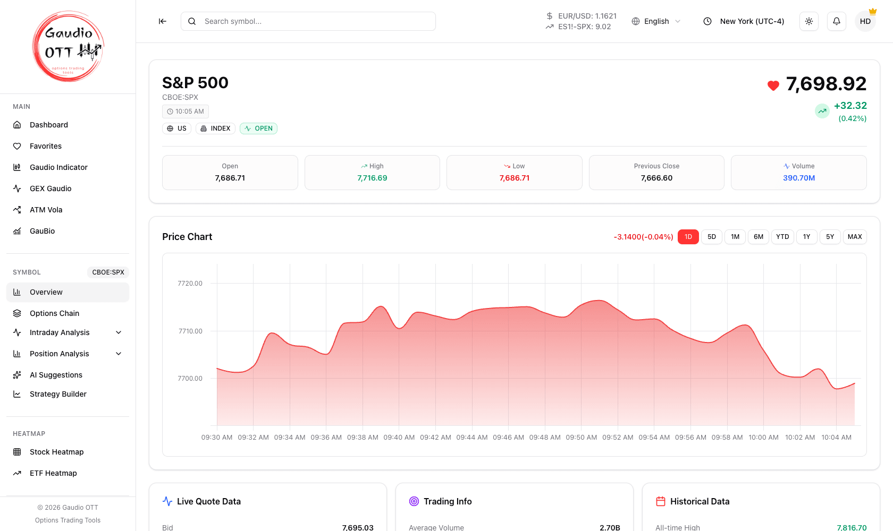Click the ATM Vola icon
893x531 pixels.
click(x=17, y=210)
